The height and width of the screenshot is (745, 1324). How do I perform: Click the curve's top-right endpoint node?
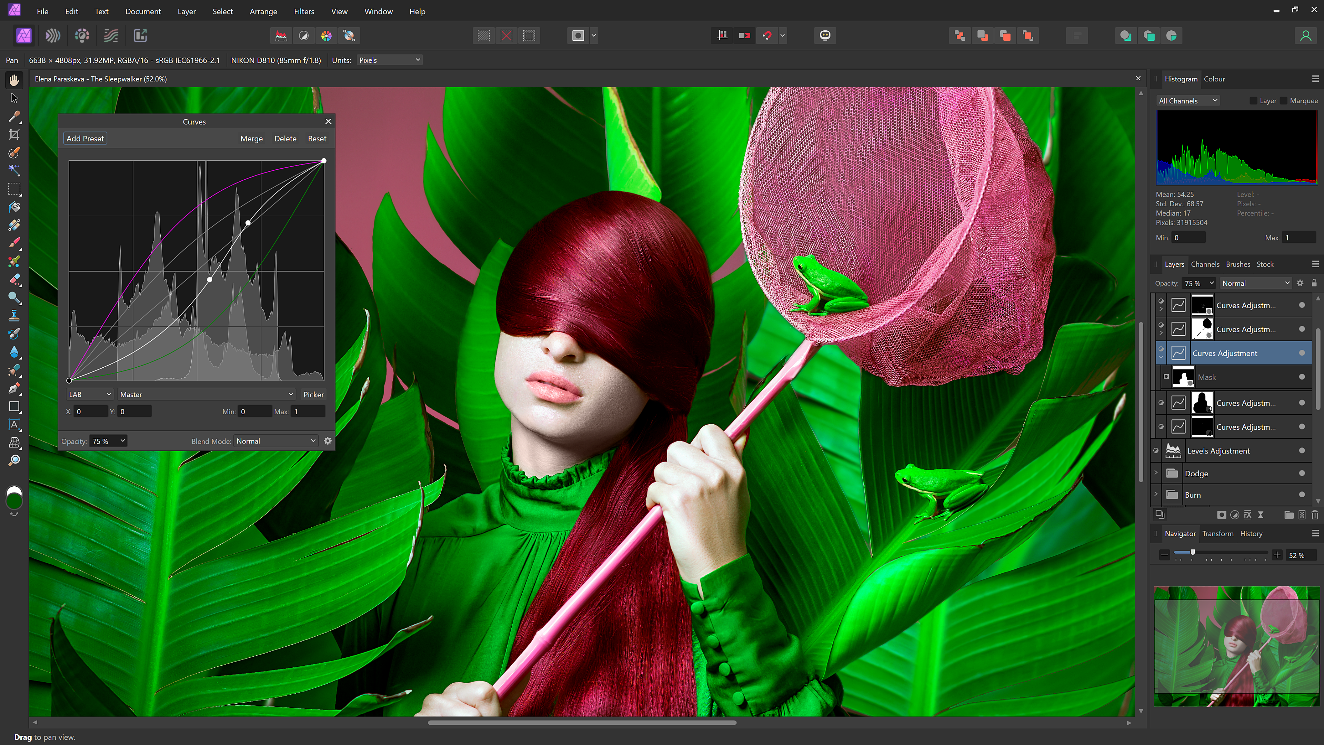click(x=324, y=161)
